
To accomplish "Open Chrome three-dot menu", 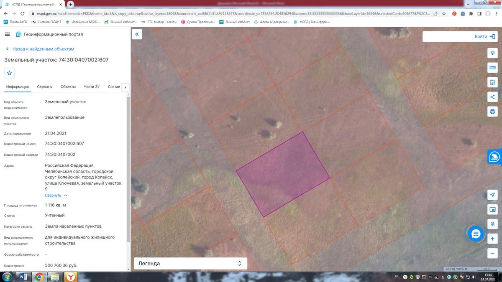I will pyautogui.click(x=496, y=13).
